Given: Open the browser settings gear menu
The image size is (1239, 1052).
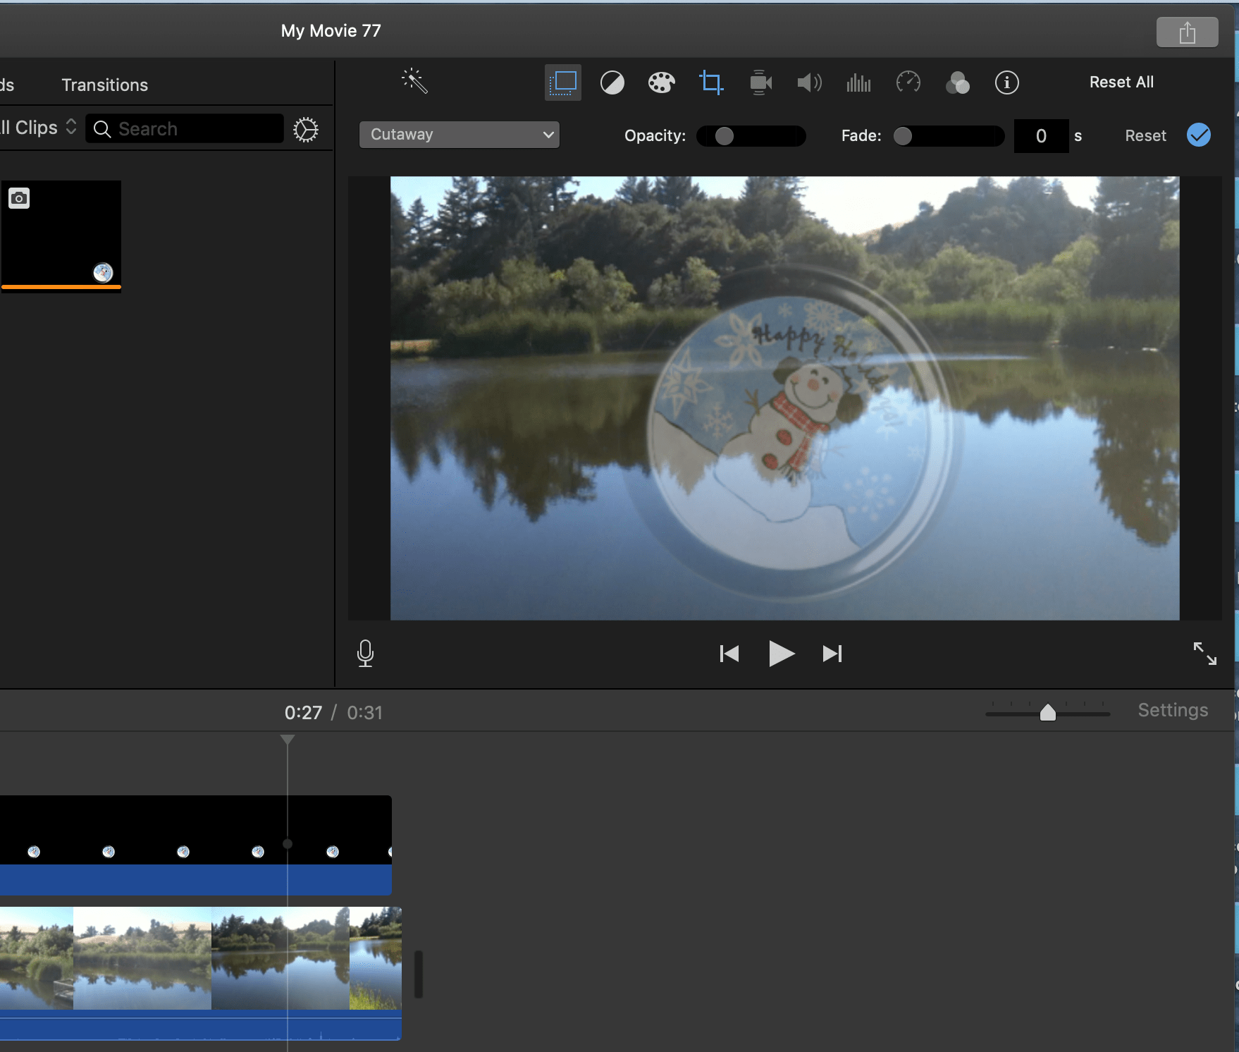Looking at the screenshot, I should click(x=306, y=129).
